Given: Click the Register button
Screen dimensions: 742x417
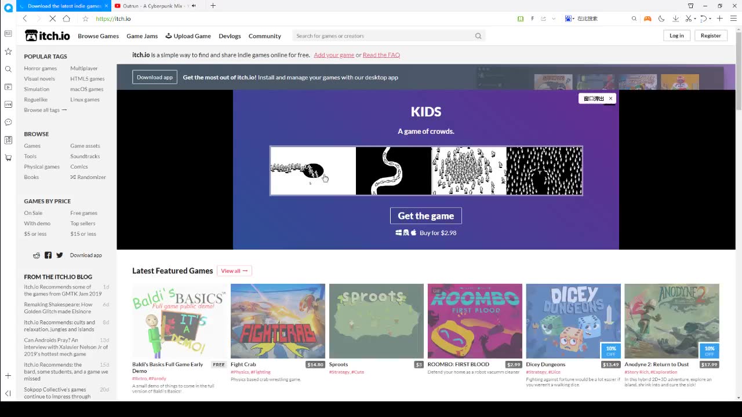Looking at the screenshot, I should [x=711, y=35].
